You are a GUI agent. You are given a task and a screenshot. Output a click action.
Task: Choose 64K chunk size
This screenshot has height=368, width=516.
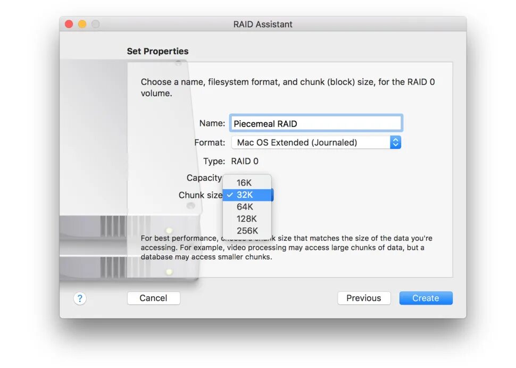click(247, 207)
